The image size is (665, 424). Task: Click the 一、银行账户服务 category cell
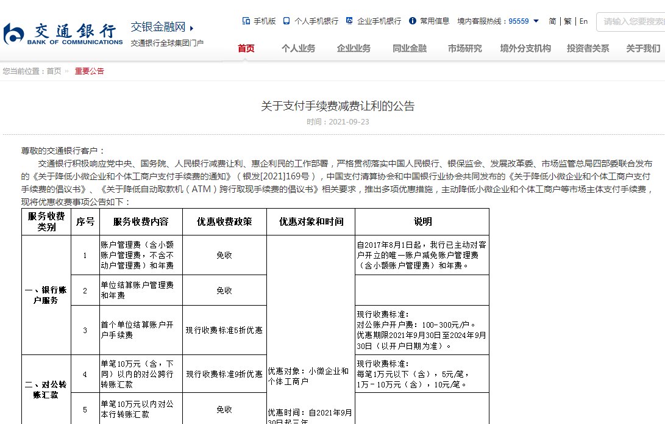coord(46,295)
